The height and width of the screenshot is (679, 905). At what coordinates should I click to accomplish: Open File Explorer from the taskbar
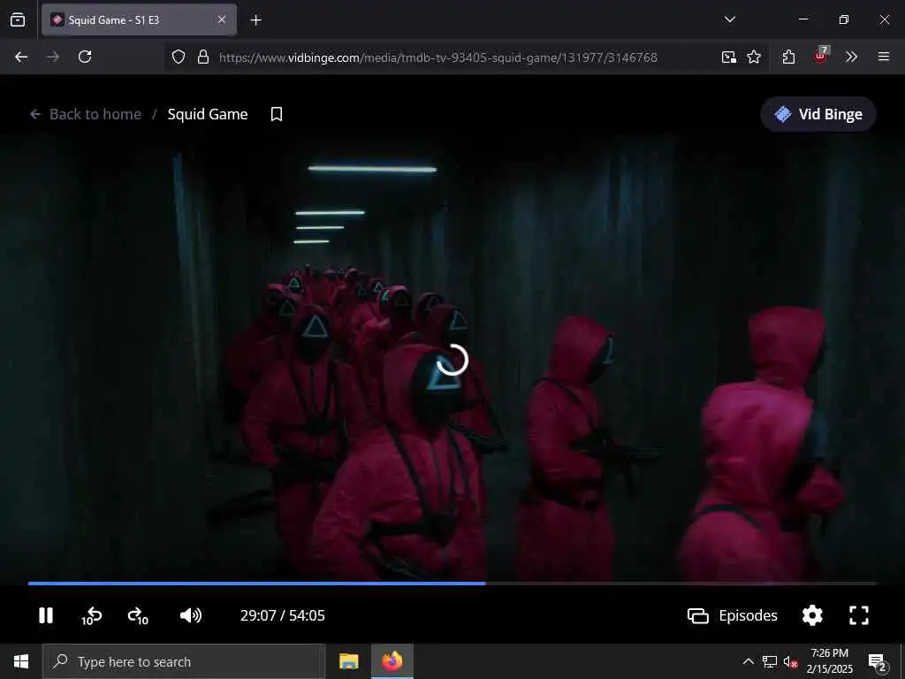(348, 661)
